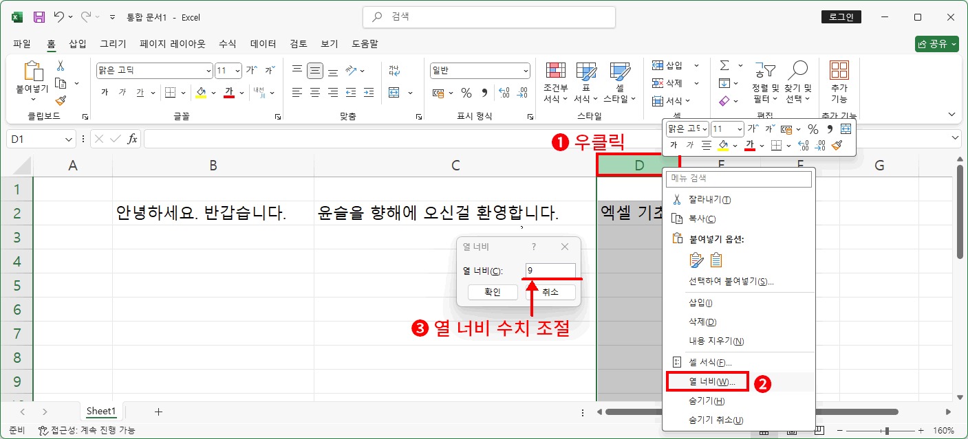Open 찾기 및 선택 find and select menu
The height and width of the screenshot is (439, 968).
[x=798, y=82]
